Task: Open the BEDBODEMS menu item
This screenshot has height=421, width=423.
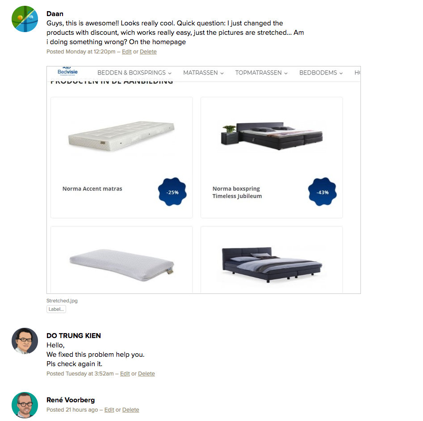Action: [321, 73]
